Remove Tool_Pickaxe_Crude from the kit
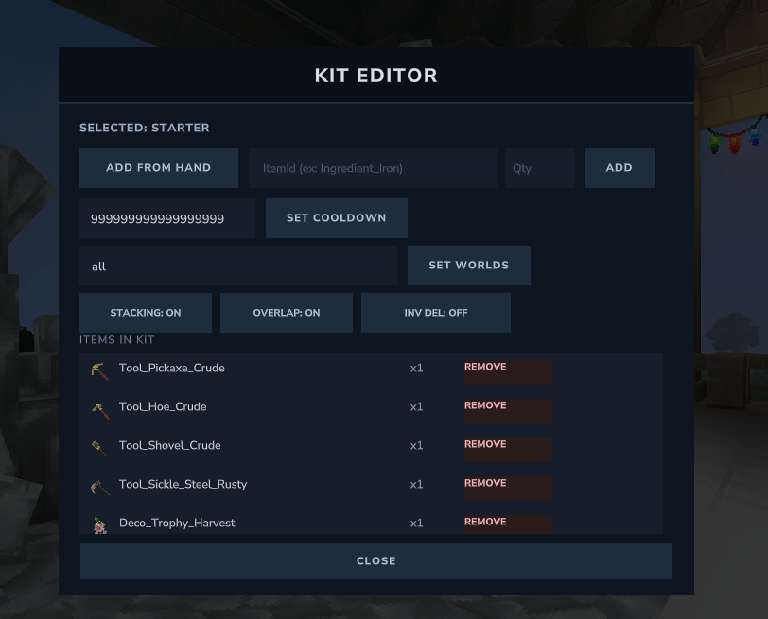 pos(507,371)
